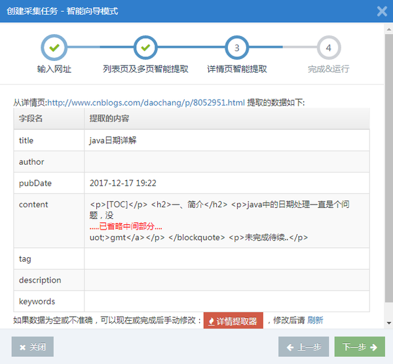Click step 2 checkmark circle for list extraction
The width and height of the screenshot is (393, 364).
click(145, 47)
